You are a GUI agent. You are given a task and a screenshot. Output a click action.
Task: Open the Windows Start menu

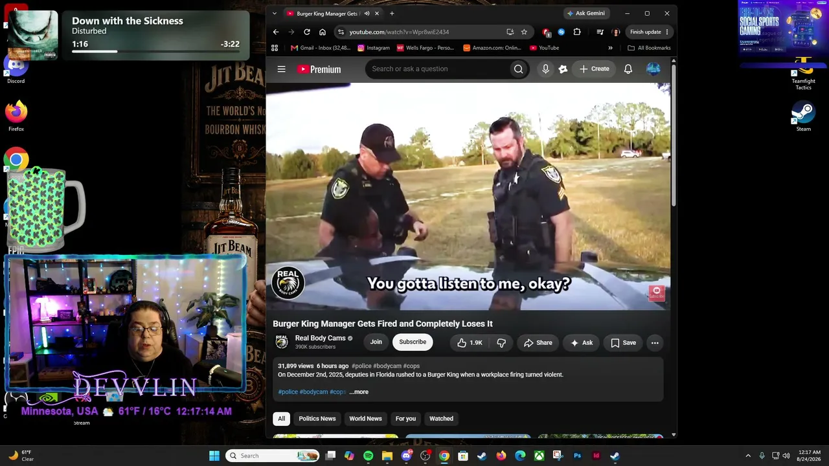pyautogui.click(x=214, y=456)
